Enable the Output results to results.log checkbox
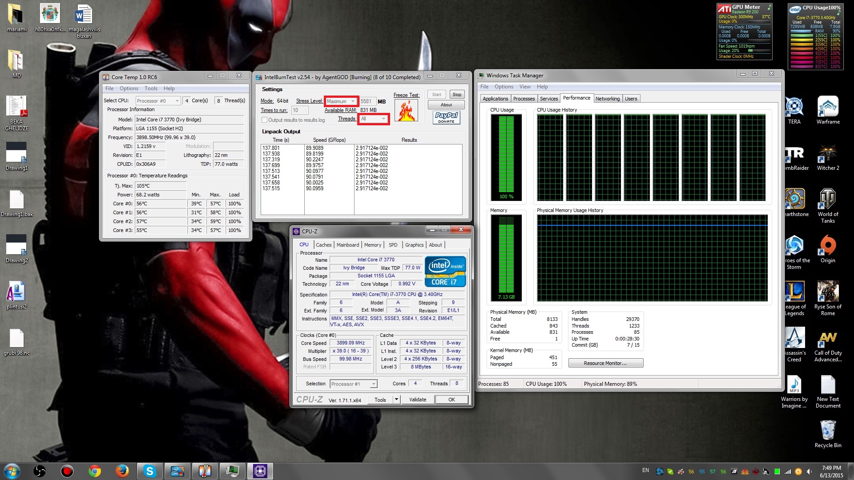The width and height of the screenshot is (854, 480). (264, 120)
